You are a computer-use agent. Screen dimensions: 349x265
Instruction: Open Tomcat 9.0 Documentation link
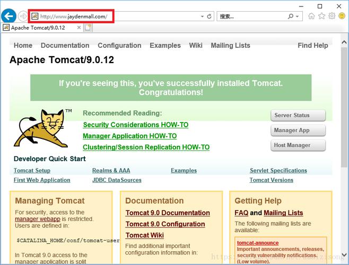tap(168, 213)
